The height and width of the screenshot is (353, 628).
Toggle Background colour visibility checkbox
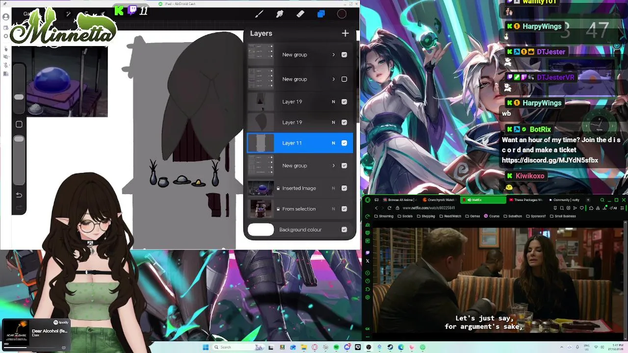pos(344,229)
